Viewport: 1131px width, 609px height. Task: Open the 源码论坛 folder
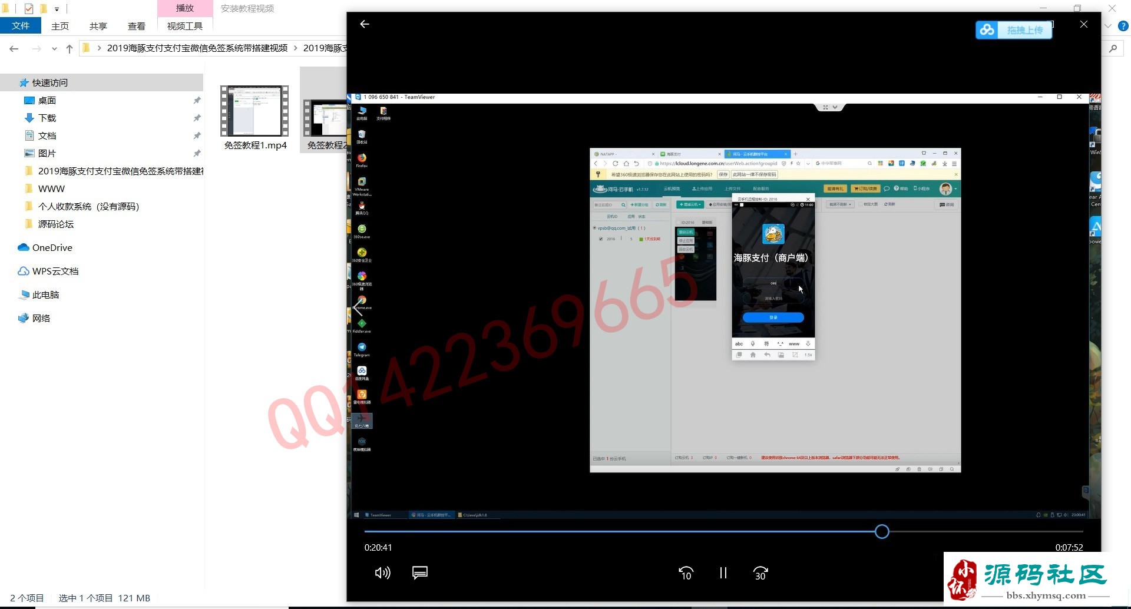click(x=56, y=224)
